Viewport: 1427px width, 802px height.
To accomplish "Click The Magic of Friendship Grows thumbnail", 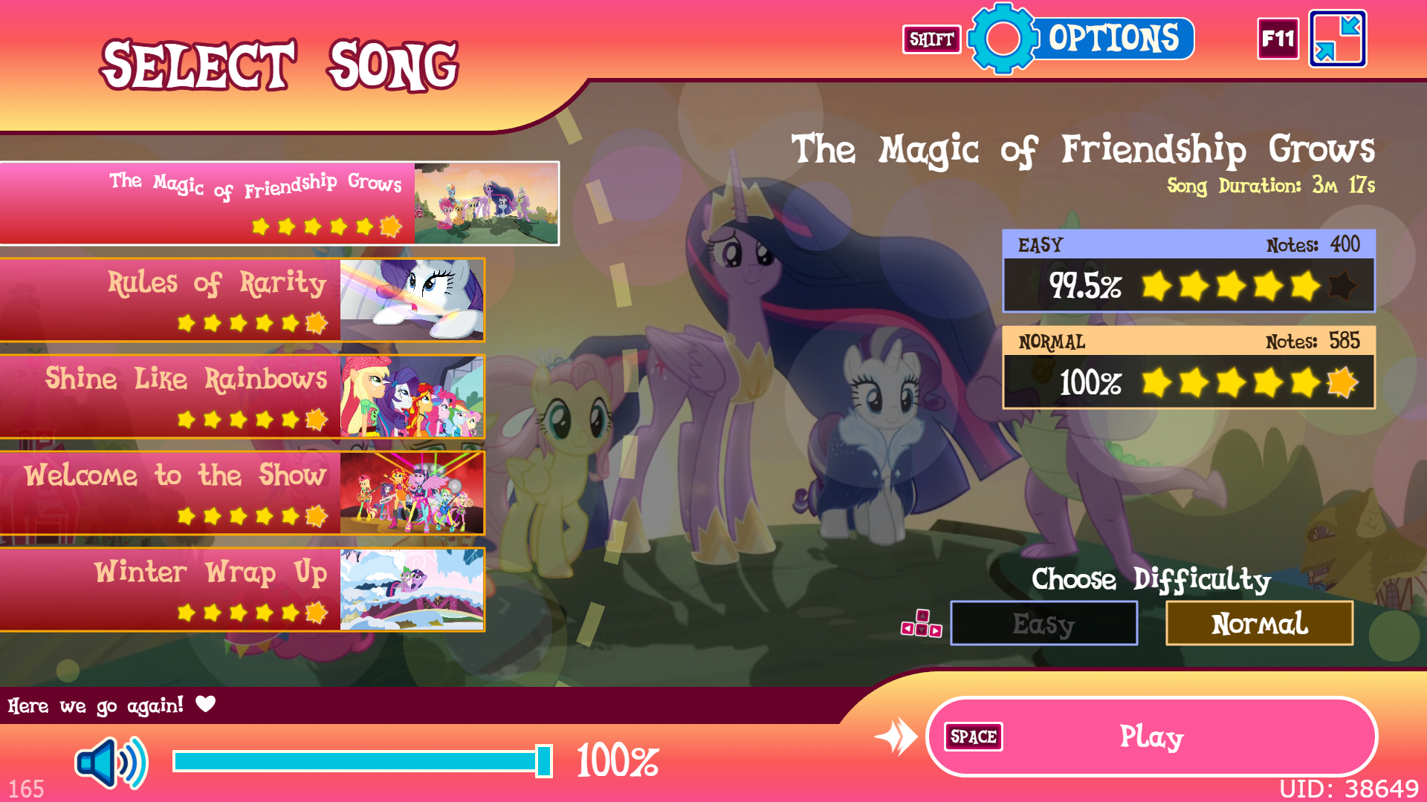I will (486, 203).
